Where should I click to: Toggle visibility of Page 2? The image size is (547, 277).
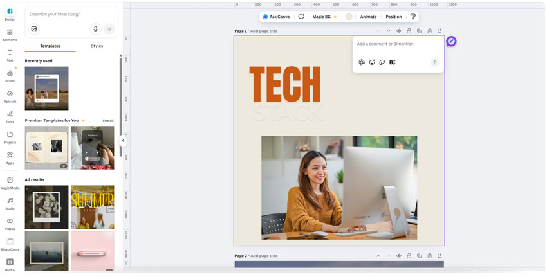tap(399, 256)
